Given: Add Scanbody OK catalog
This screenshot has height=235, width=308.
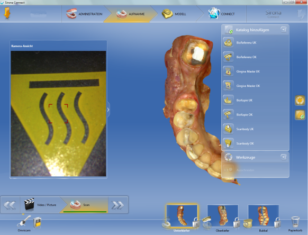Looking at the screenshot, I should tap(255, 143).
